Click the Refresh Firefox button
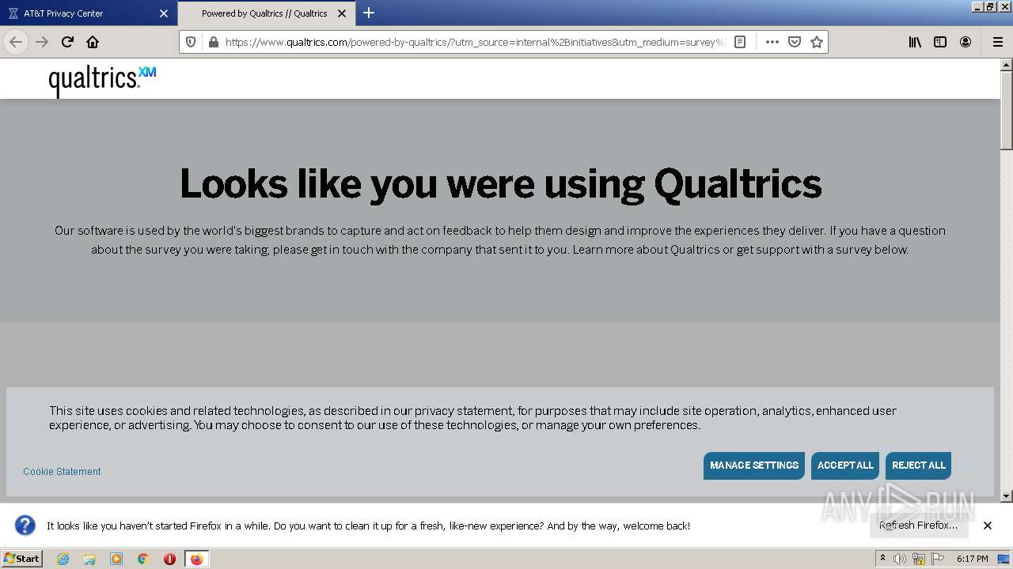 918,525
